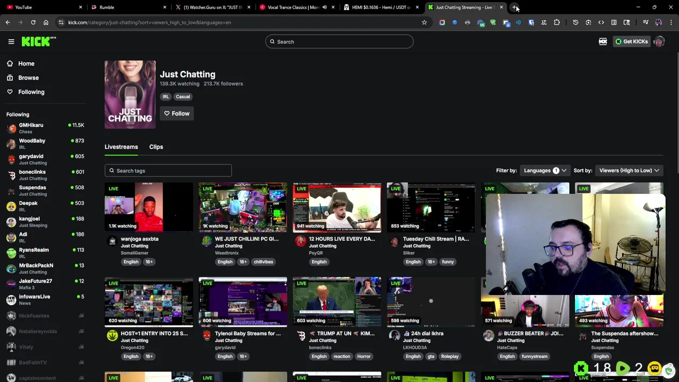
Task: Open WoodBaby channel in sidebar
Action: [45, 144]
